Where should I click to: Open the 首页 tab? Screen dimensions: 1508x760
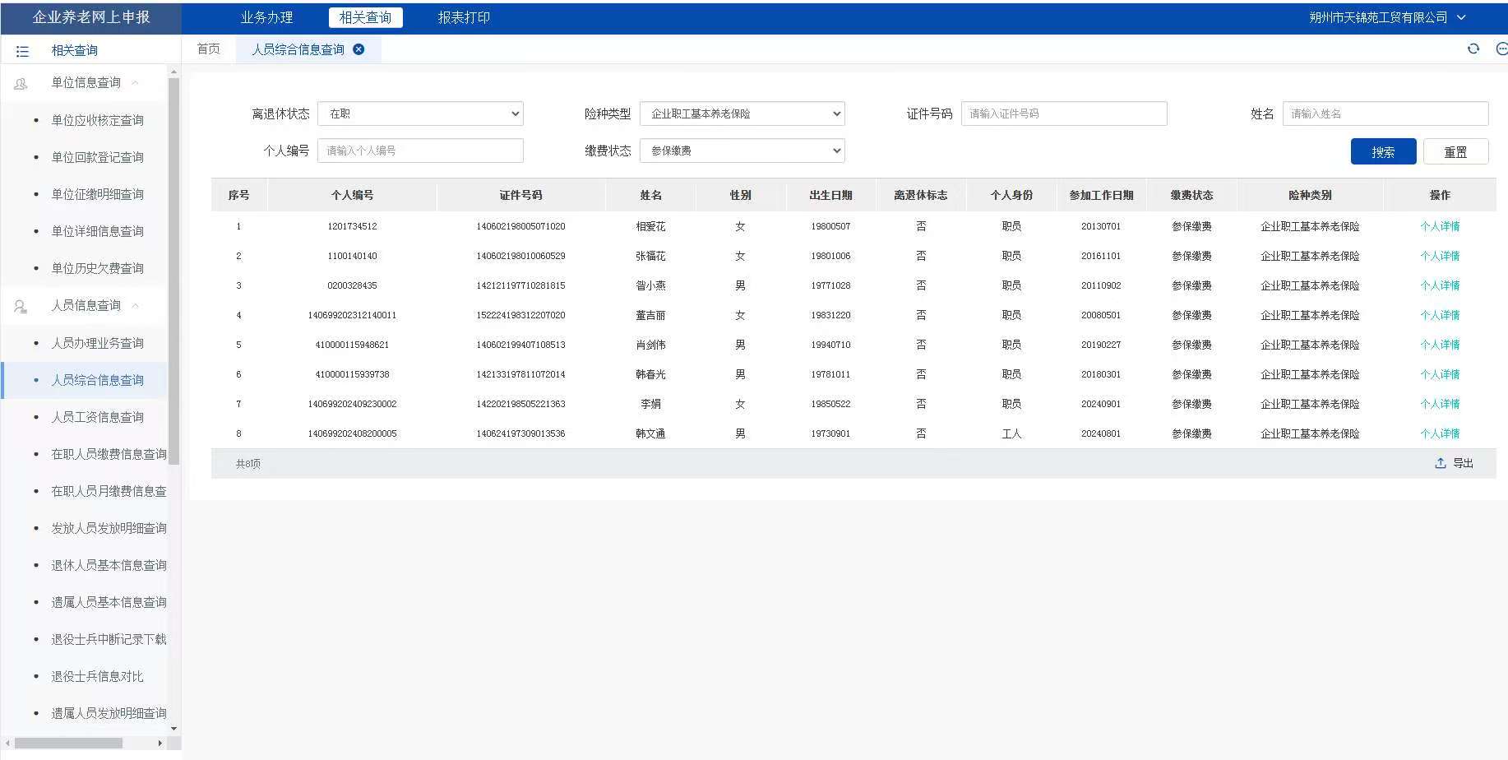point(209,49)
